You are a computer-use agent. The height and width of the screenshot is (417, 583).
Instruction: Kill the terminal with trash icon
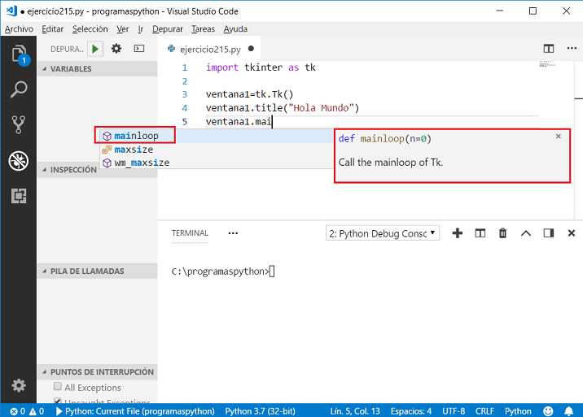pos(502,233)
